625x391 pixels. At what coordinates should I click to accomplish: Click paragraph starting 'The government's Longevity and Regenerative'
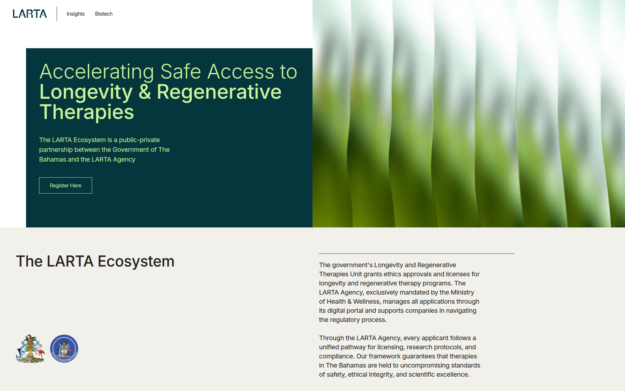[x=399, y=292]
